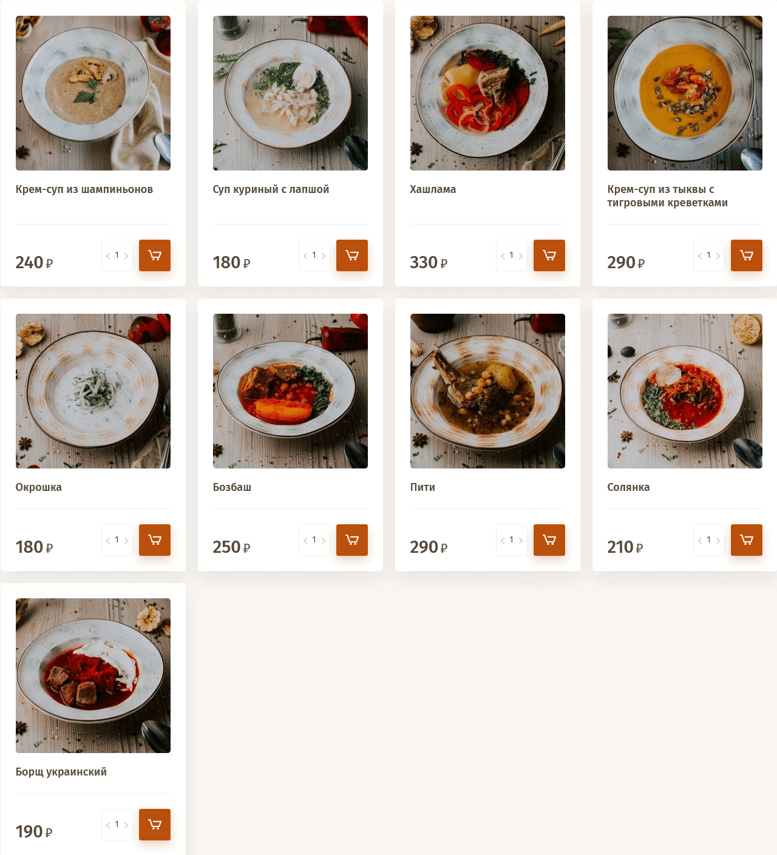777x855 pixels.
Task: Add Борщ украинский to the cart
Action: tap(155, 825)
